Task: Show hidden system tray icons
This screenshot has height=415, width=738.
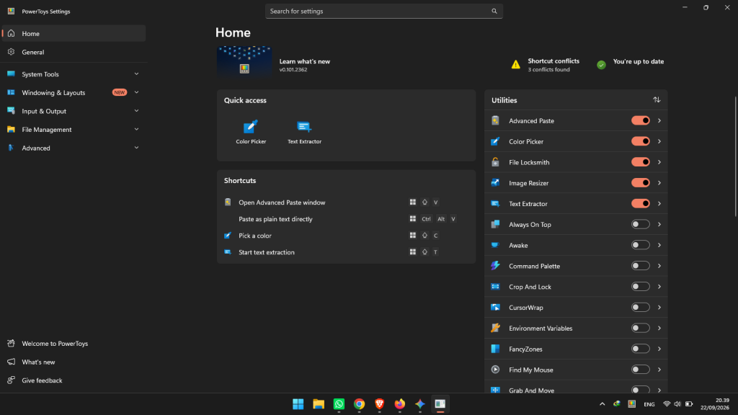Action: click(x=602, y=403)
